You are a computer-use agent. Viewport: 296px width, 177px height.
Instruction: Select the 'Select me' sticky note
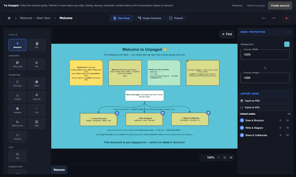tap(125, 73)
